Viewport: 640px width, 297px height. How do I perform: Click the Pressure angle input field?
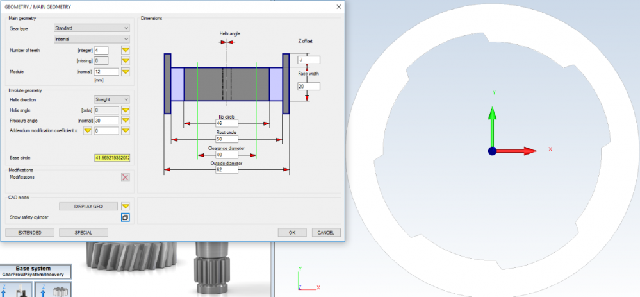point(106,121)
